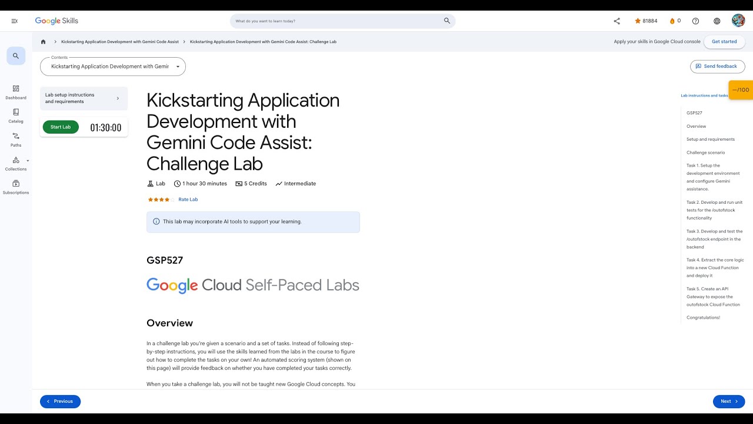Open Paths from the sidebar
Image resolution: width=753 pixels, height=424 pixels.
point(16,140)
